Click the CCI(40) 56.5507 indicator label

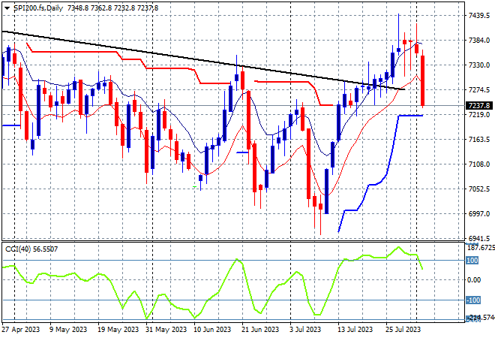[31, 249]
